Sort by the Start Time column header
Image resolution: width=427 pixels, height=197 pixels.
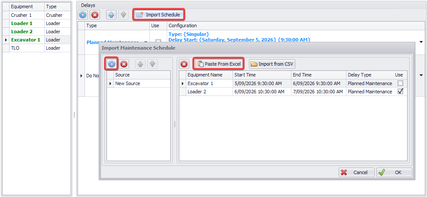[x=262, y=75]
